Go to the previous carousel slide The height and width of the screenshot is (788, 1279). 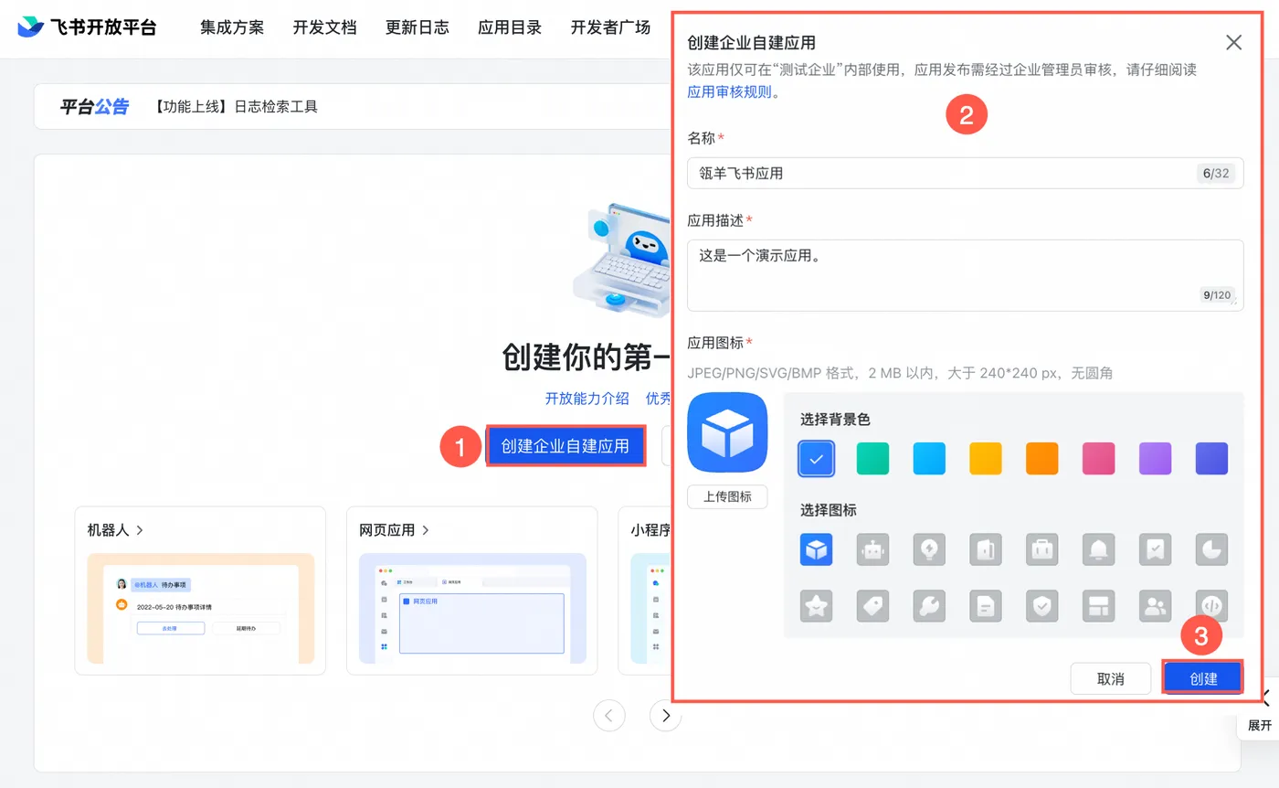609,715
